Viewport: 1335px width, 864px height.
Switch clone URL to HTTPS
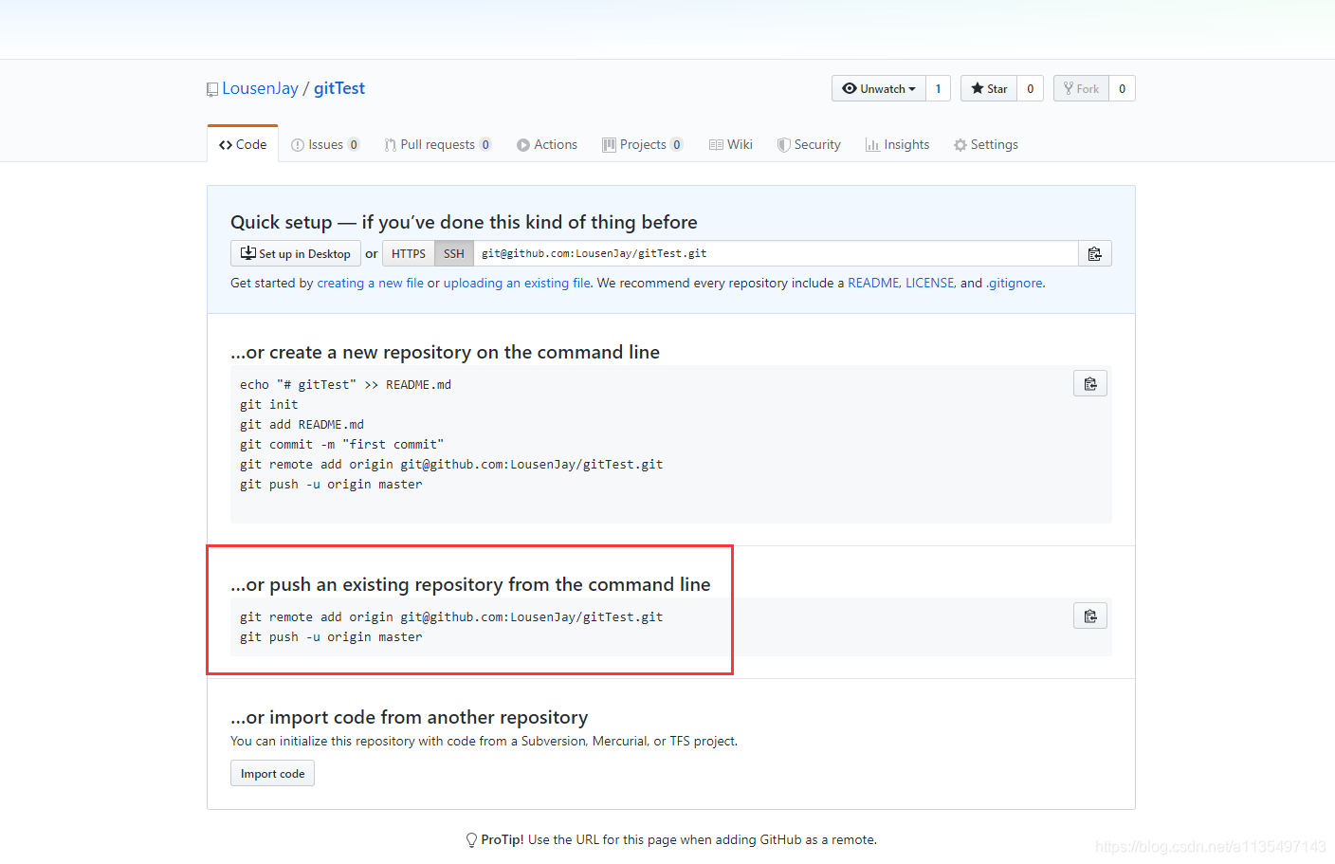[x=409, y=253]
